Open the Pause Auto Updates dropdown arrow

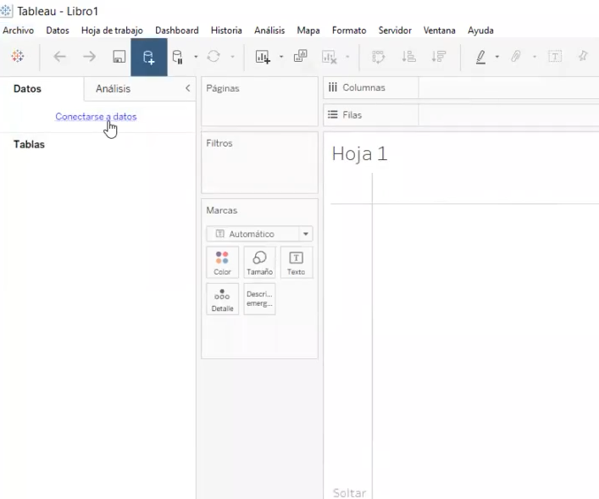(196, 57)
